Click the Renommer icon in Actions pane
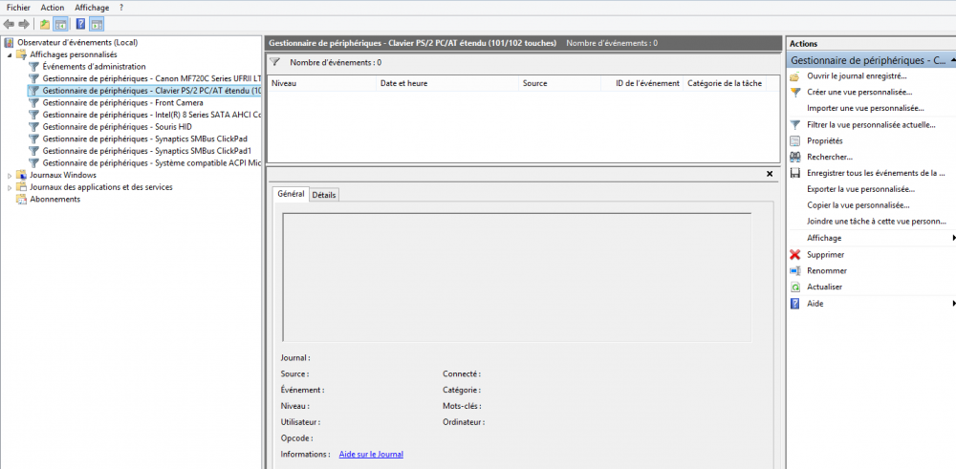This screenshot has height=469, width=956. (x=795, y=271)
